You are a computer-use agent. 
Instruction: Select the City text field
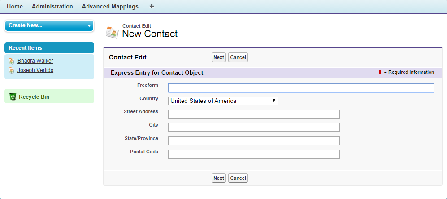254,127
